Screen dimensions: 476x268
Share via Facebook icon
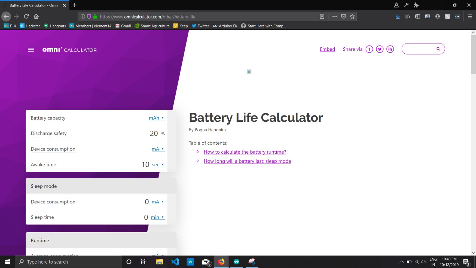369,49
